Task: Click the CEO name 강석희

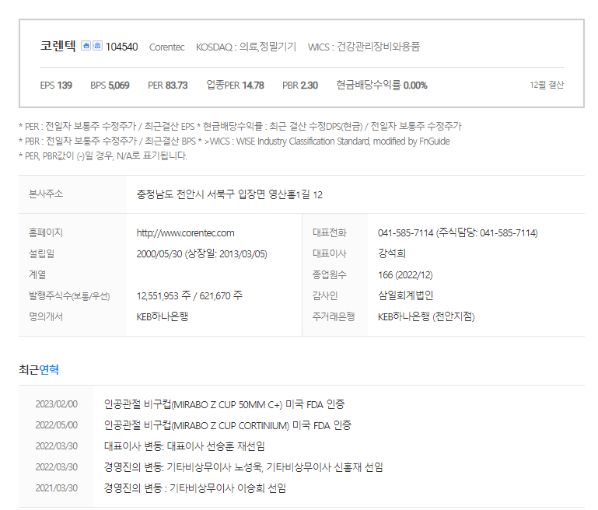Action: [392, 253]
